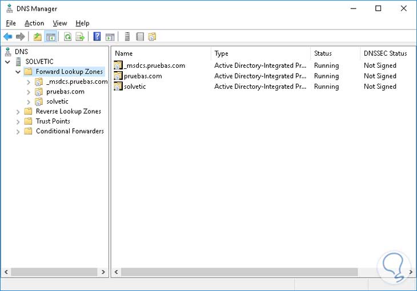The height and width of the screenshot is (291, 417).
Task: Click the Conditional Forwarders folder icon
Action: [28, 131]
